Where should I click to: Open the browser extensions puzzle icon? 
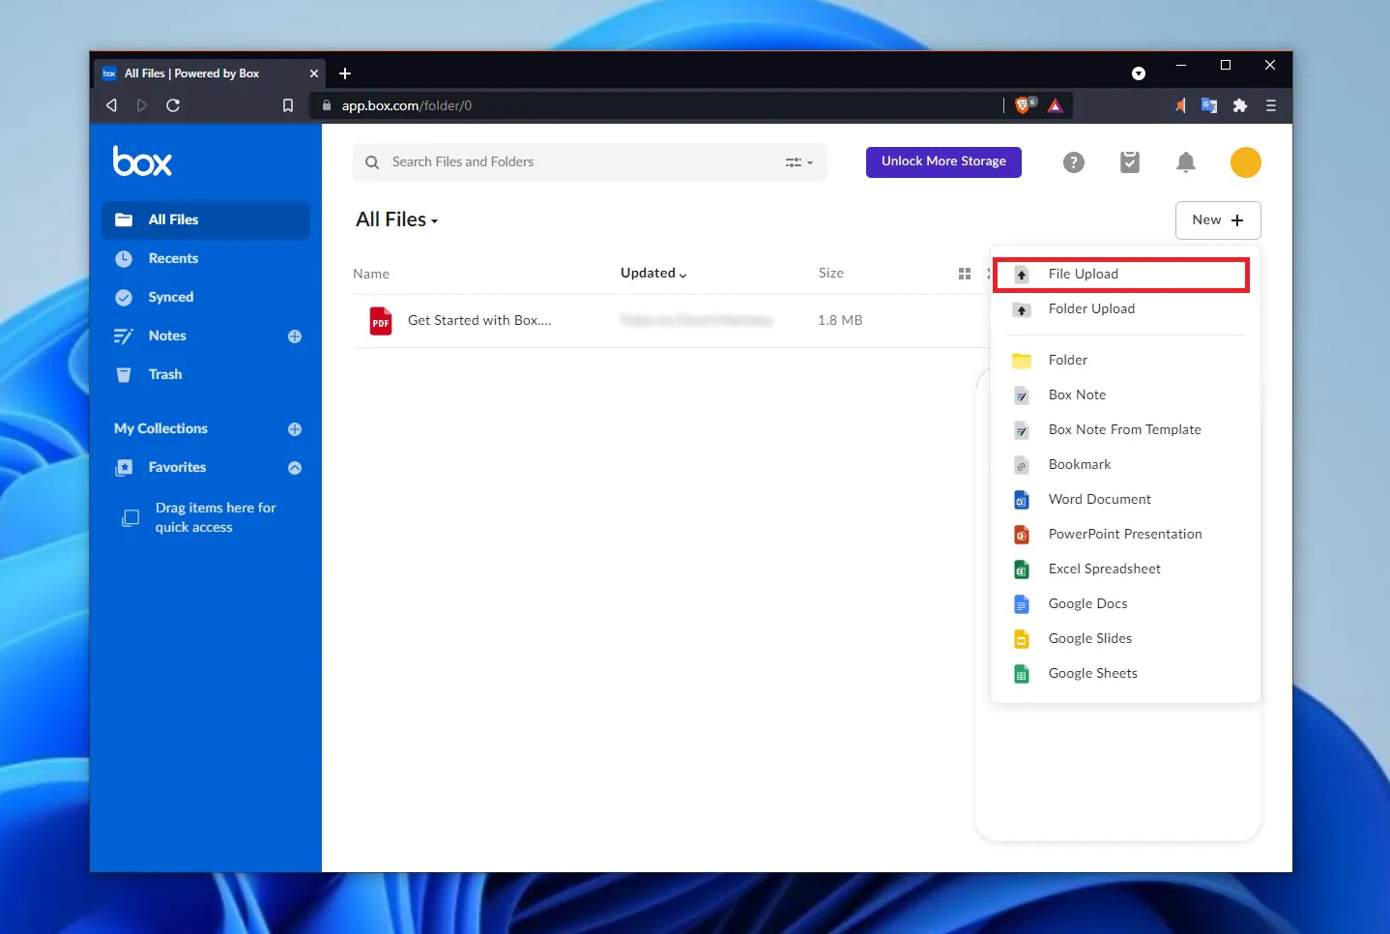1240,105
